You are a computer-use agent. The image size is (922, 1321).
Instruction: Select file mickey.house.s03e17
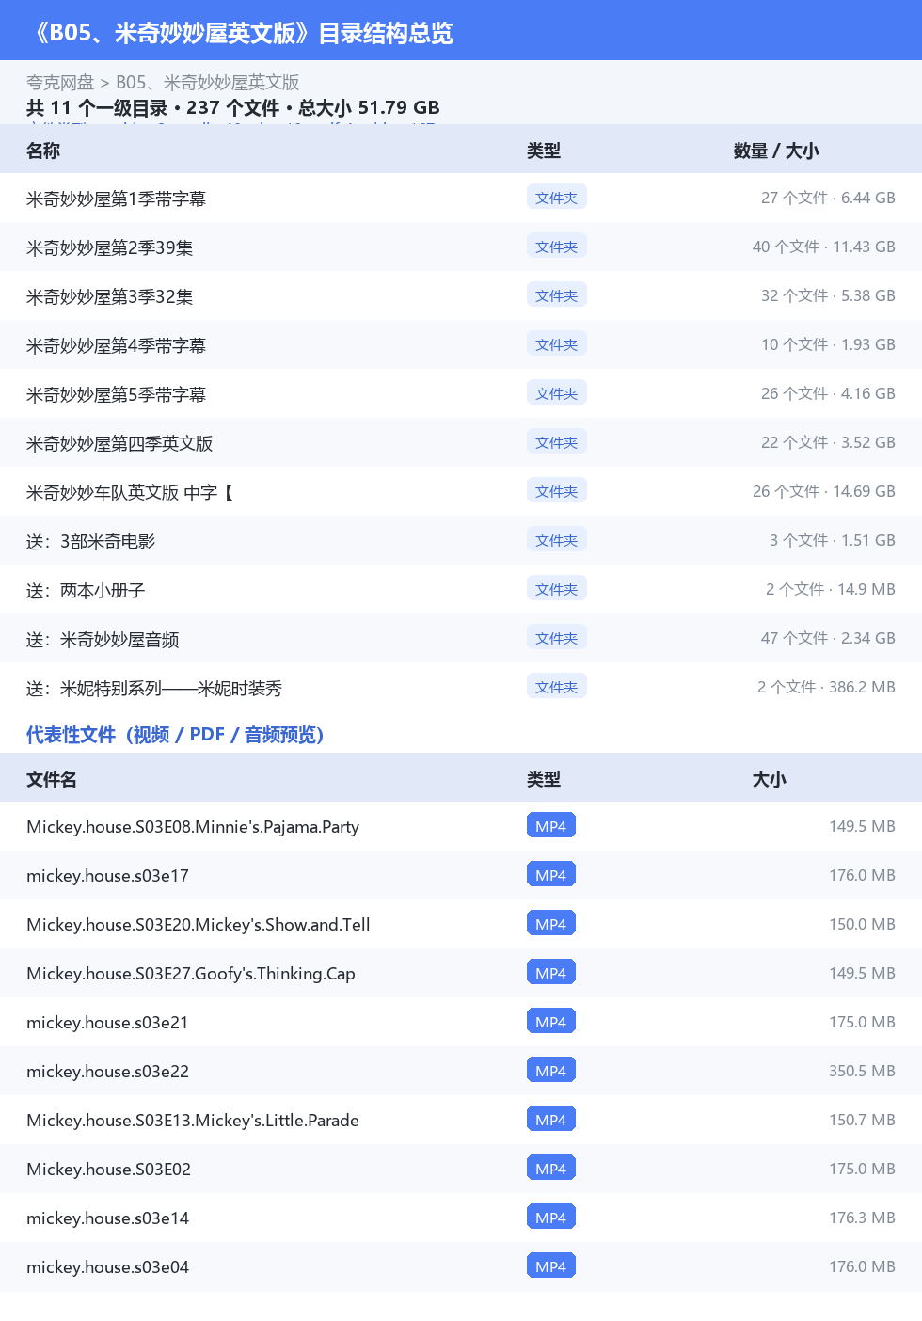(108, 876)
